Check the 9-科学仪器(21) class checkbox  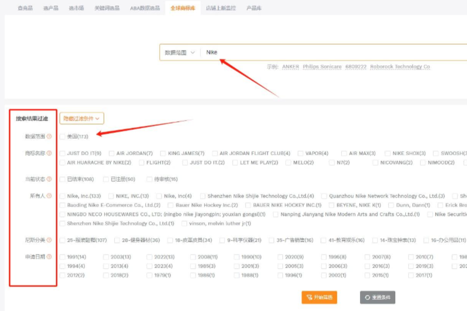click(222, 240)
